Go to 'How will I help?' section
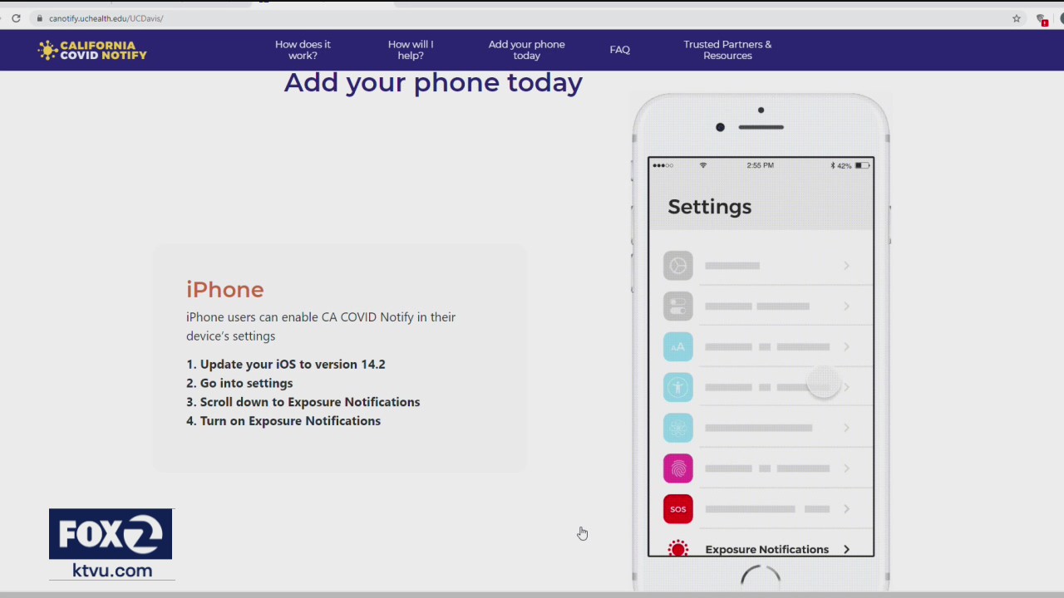The image size is (1064, 598). pyautogui.click(x=411, y=50)
